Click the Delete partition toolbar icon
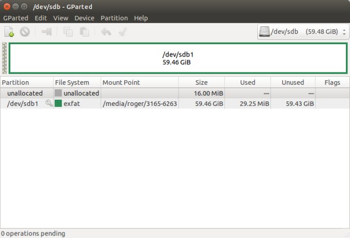The width and height of the screenshot is (350, 238). [25, 32]
